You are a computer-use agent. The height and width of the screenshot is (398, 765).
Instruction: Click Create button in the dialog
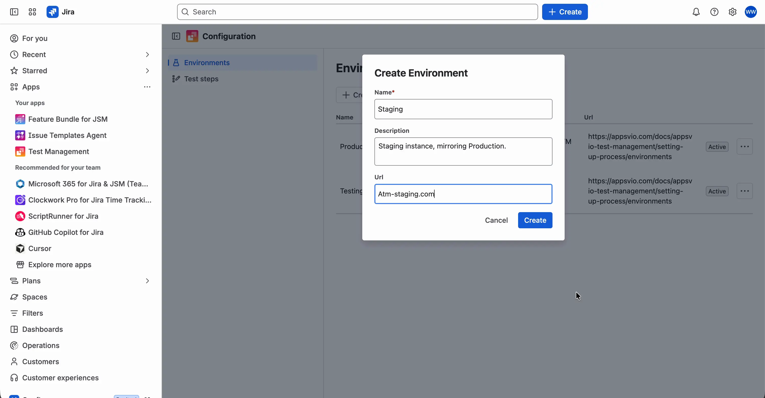tap(535, 220)
